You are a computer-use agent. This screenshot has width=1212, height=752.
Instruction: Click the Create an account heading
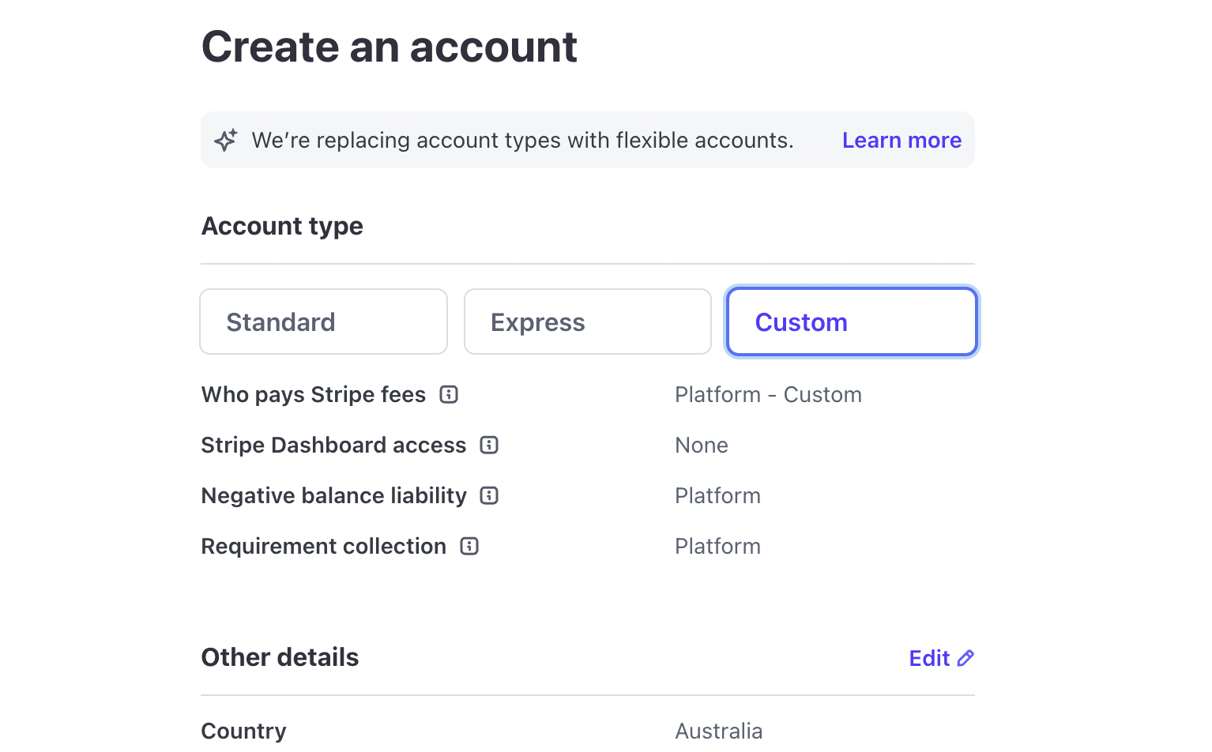click(x=390, y=47)
